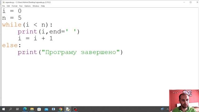Screen dimensions: 199x112
Task: Open the Window menu
Action: point(36,6)
